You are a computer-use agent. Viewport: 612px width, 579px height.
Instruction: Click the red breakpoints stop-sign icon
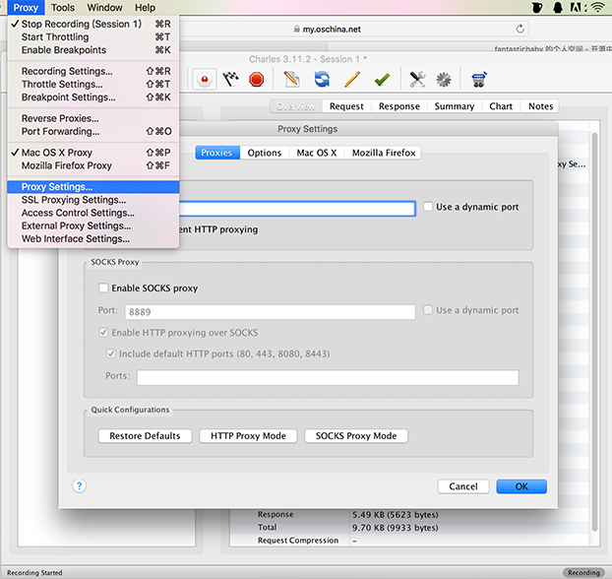257,80
